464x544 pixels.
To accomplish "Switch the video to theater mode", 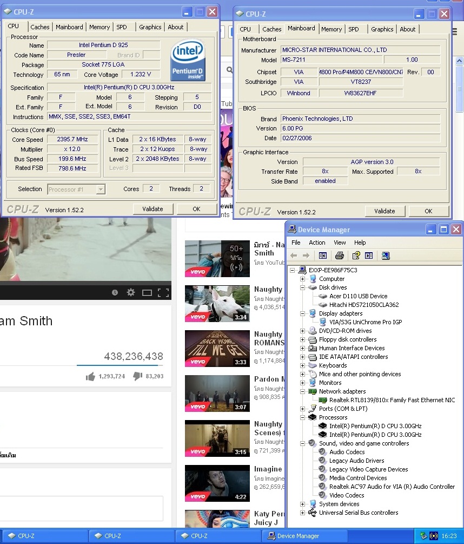I will click(x=147, y=293).
